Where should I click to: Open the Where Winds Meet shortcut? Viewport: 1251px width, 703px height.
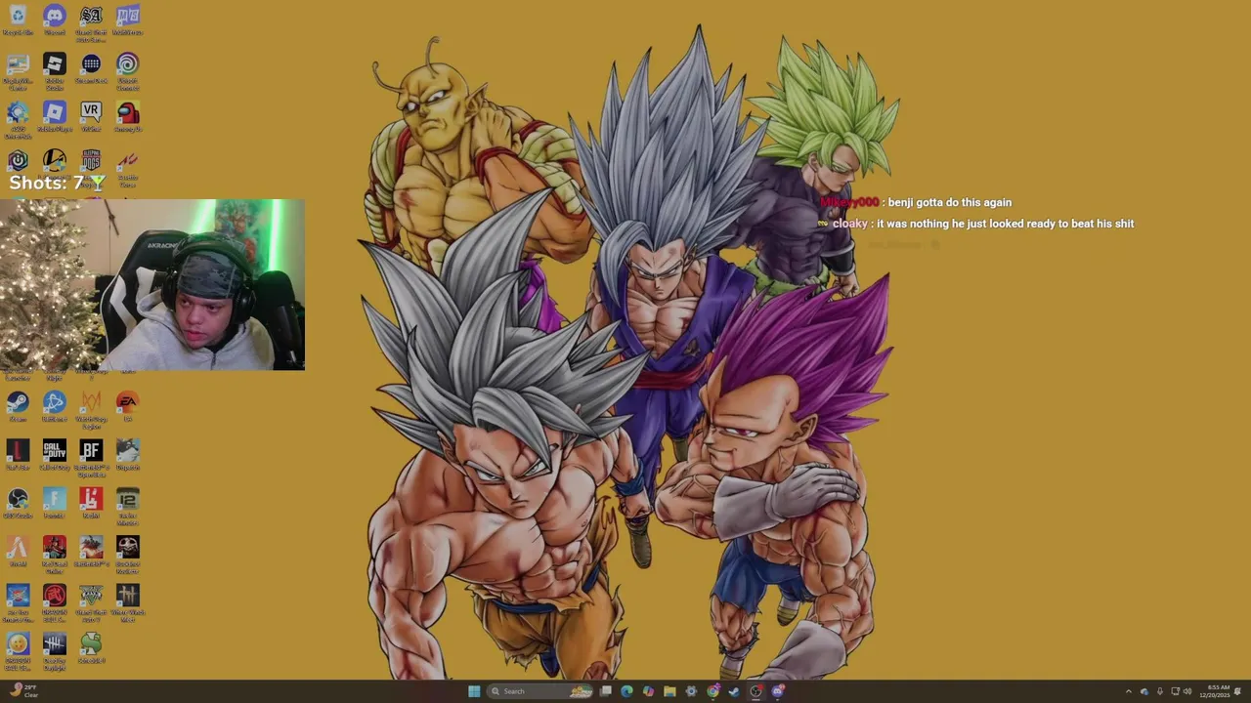[x=127, y=602]
